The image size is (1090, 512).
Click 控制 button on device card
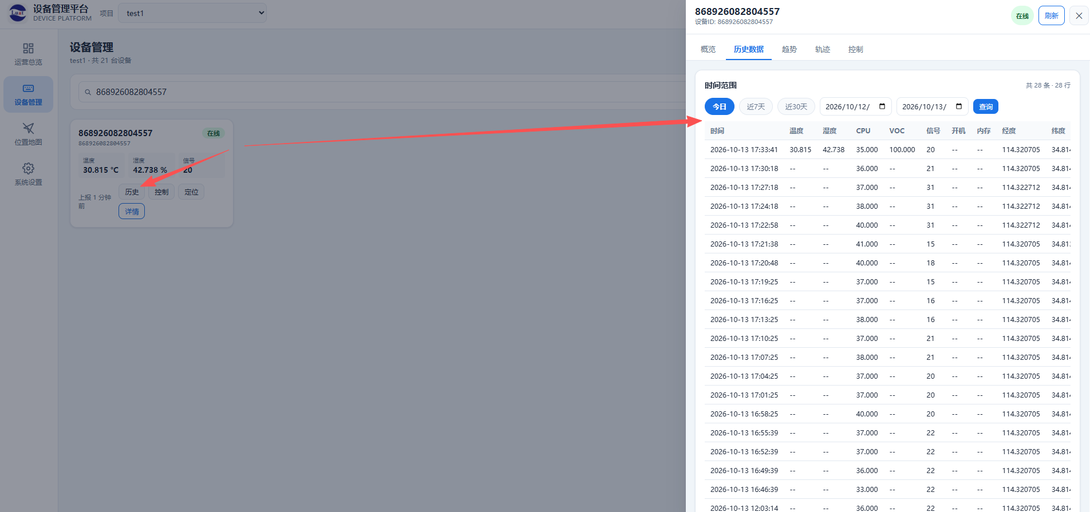(x=161, y=192)
